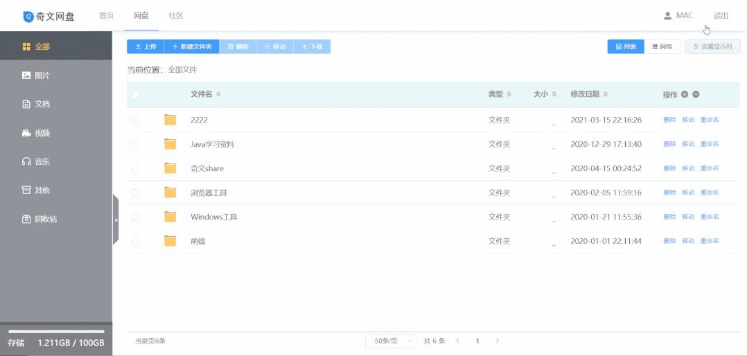This screenshot has height=356, width=747.
Task: Collapse the sidebar using the edge handle
Action: tap(116, 220)
